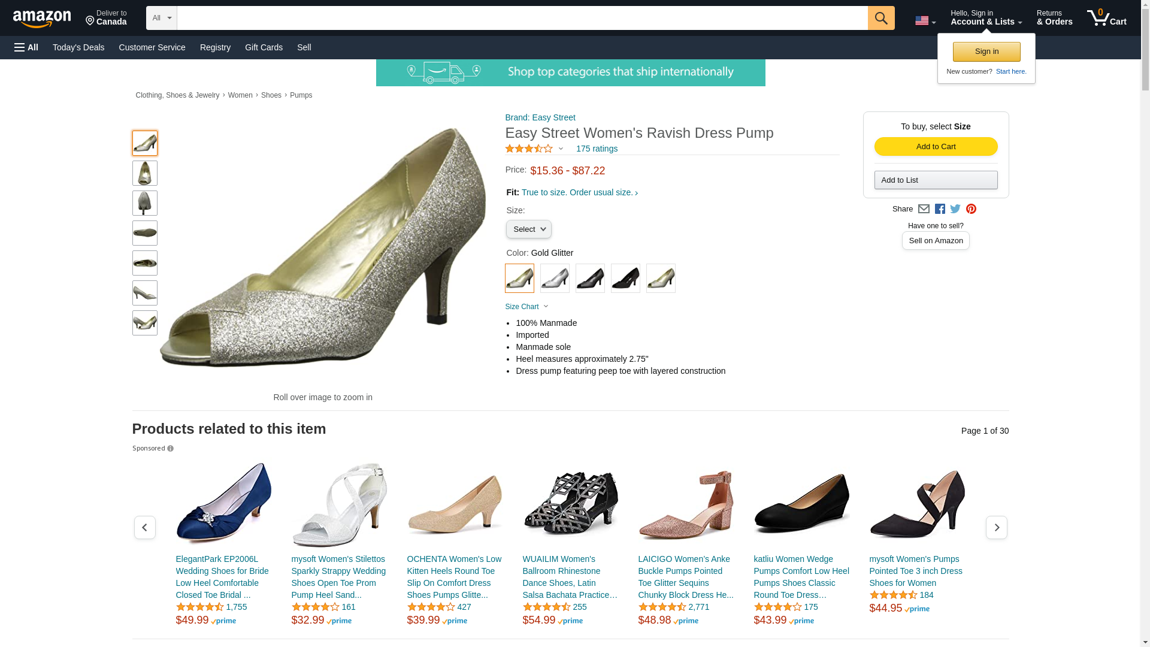Click the search magnifier button

click(880, 18)
